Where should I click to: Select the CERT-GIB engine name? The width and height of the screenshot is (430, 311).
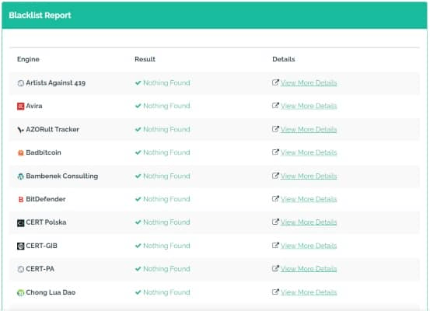point(41,246)
